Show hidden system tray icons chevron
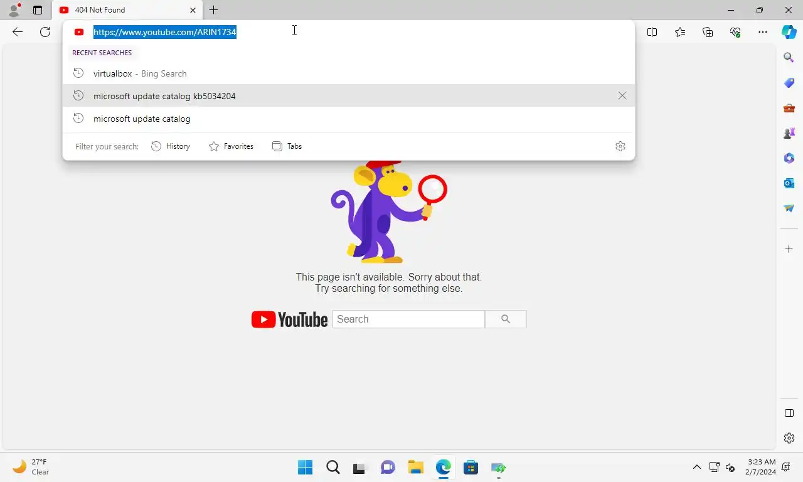803x482 pixels. point(696,467)
